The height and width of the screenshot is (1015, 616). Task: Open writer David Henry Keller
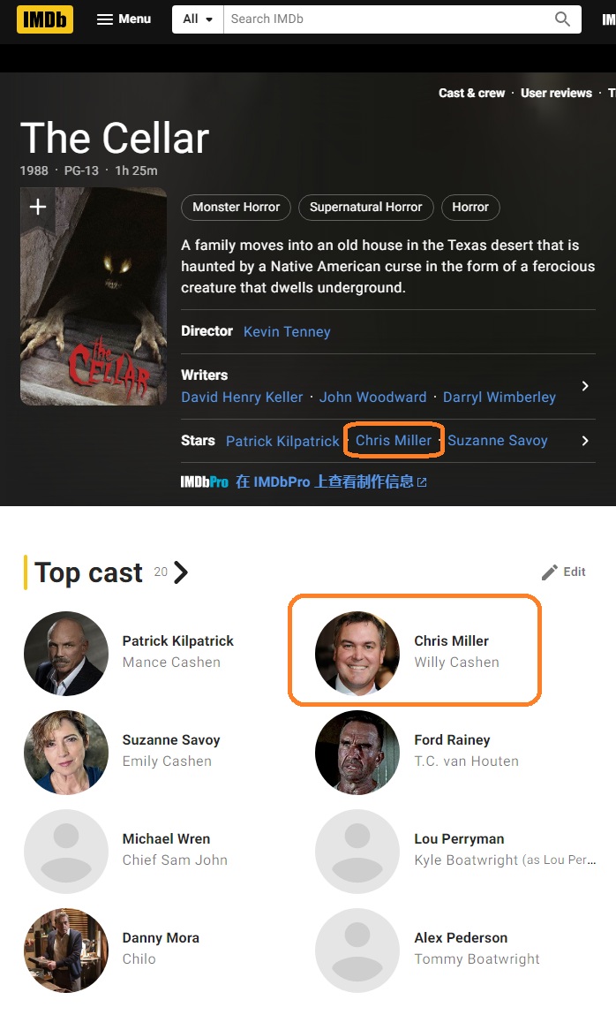[242, 397]
